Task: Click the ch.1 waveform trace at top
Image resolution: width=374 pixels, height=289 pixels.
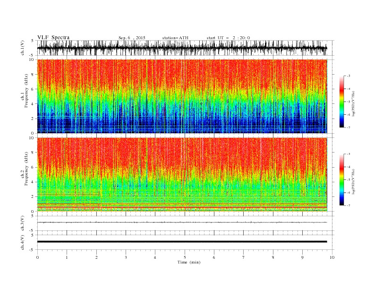Action: 182,48
